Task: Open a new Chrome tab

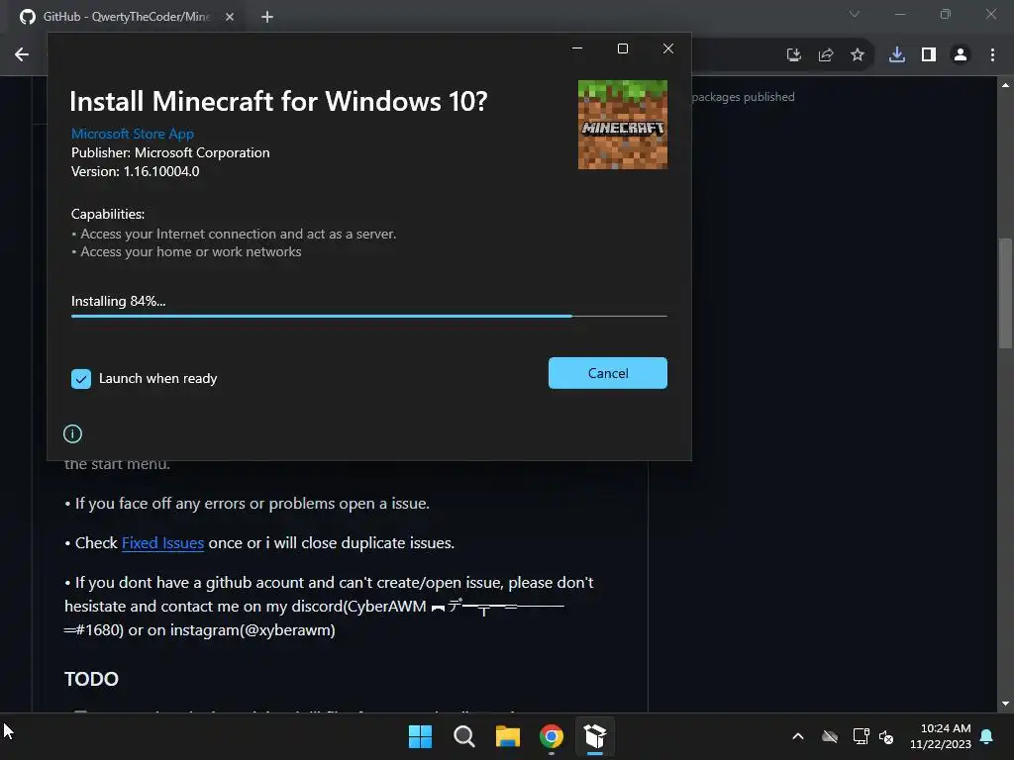Action: [267, 17]
